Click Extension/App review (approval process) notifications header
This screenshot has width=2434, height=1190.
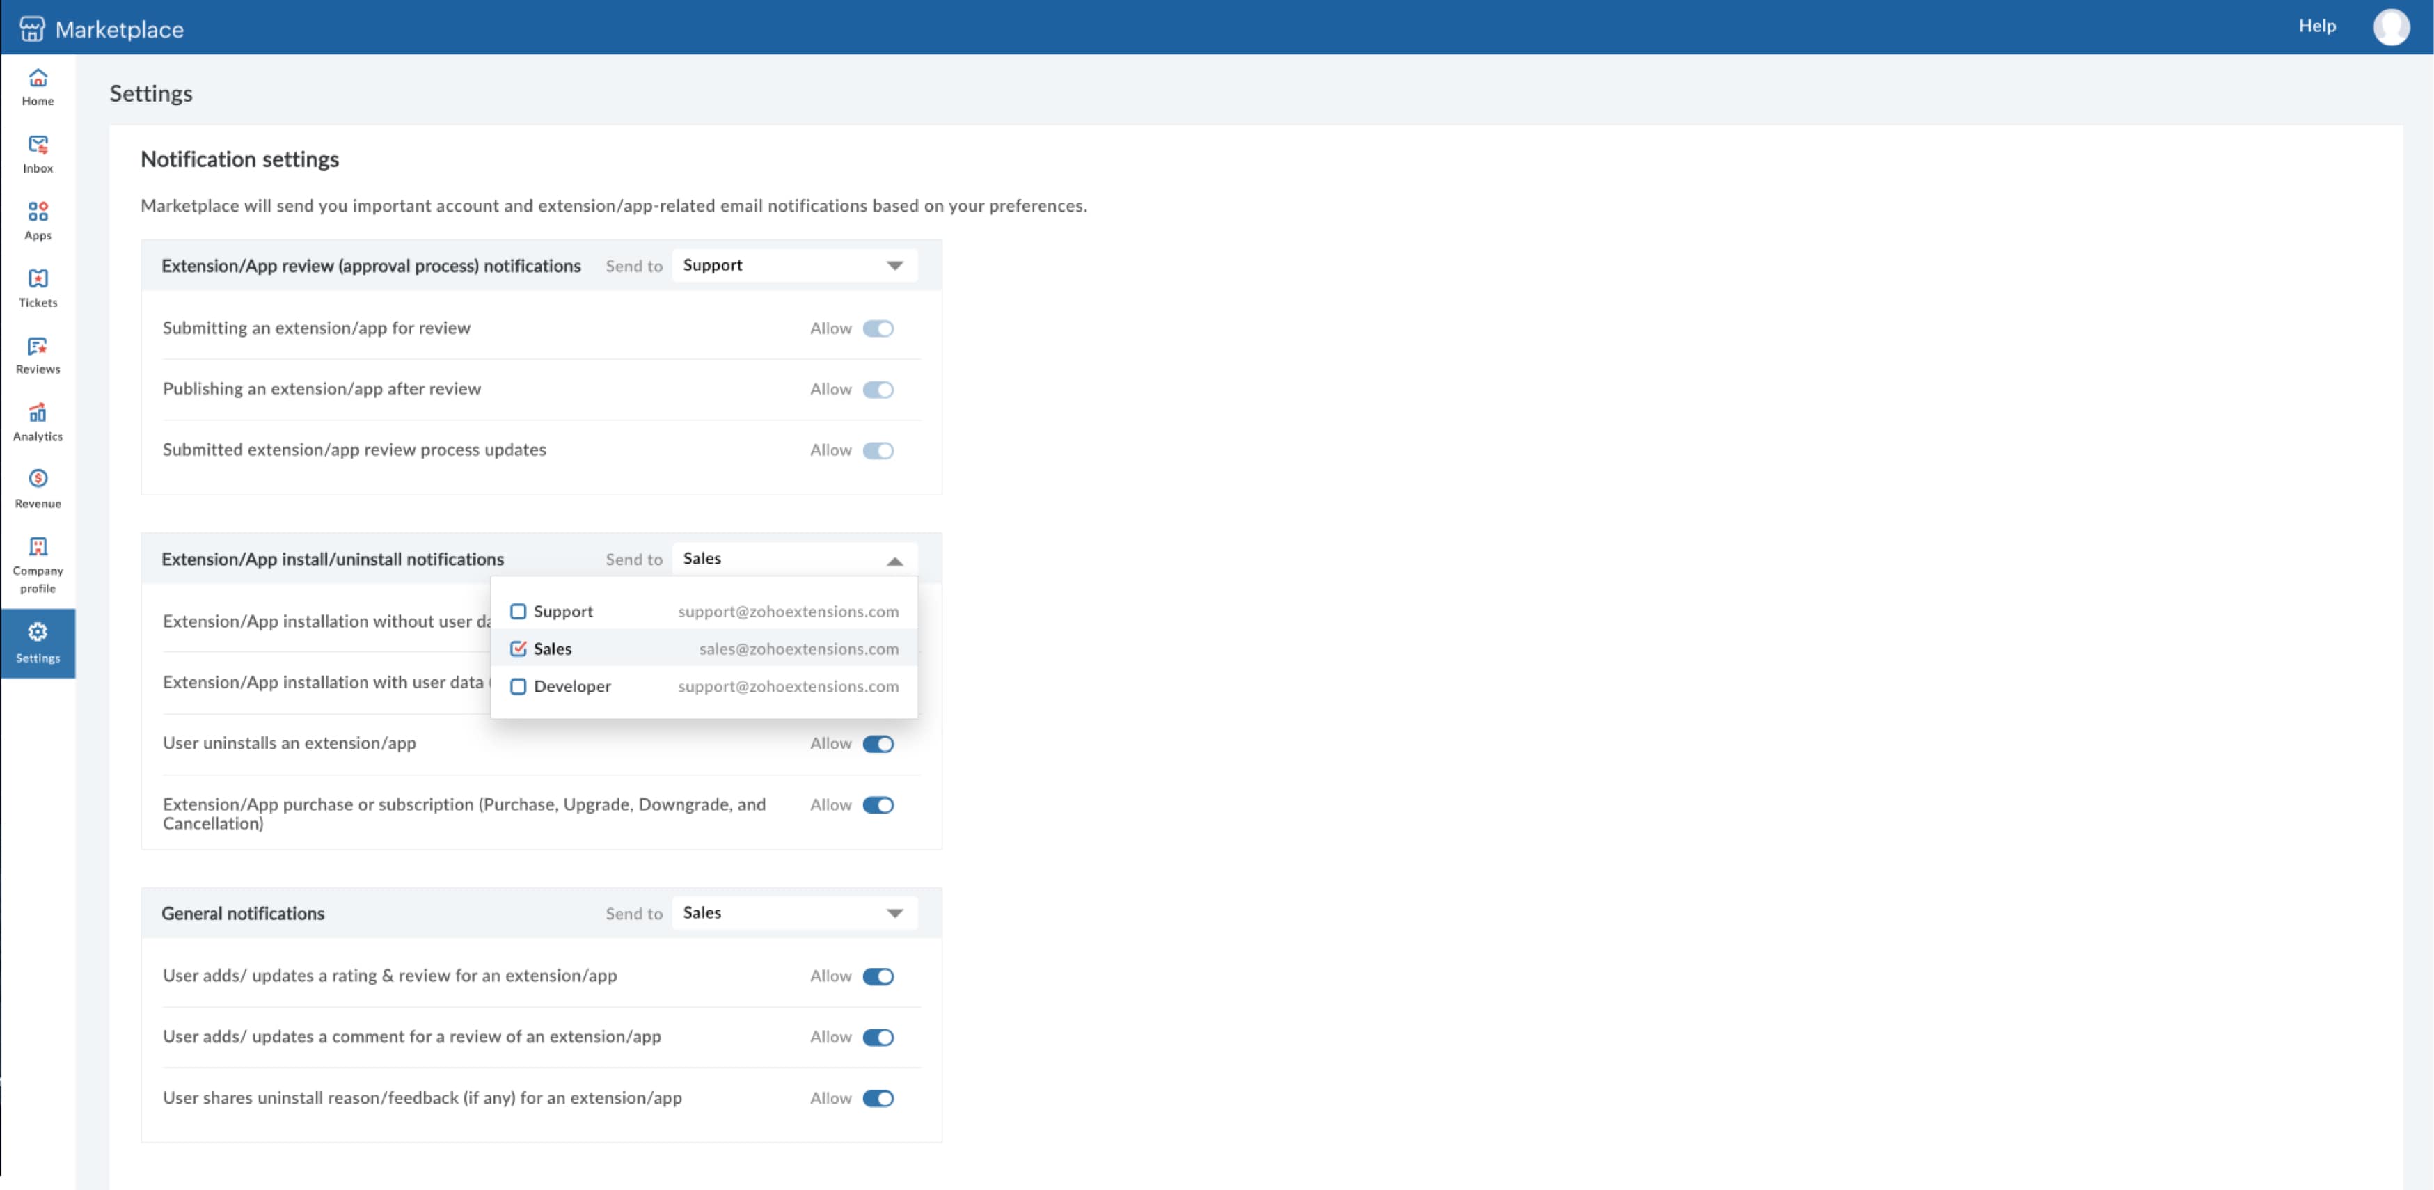(x=372, y=265)
